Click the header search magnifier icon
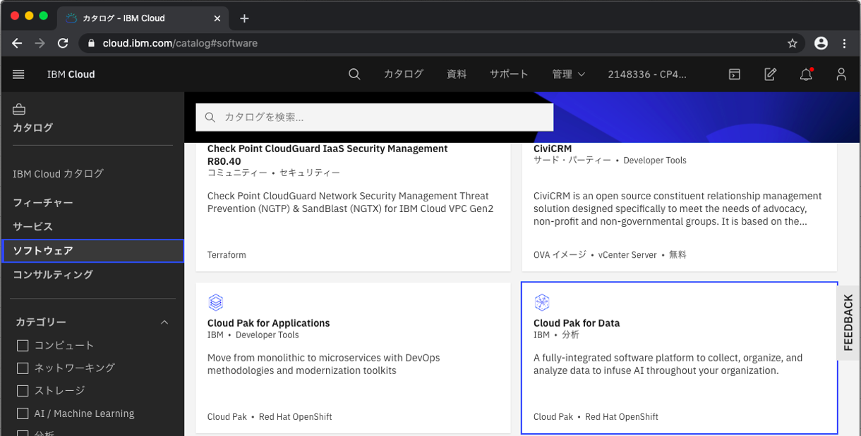 [x=354, y=74]
